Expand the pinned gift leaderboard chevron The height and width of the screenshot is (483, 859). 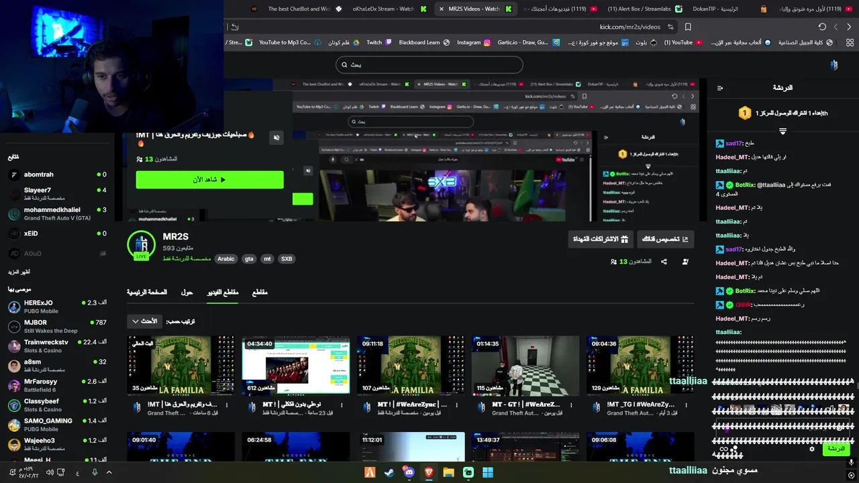coord(782,131)
